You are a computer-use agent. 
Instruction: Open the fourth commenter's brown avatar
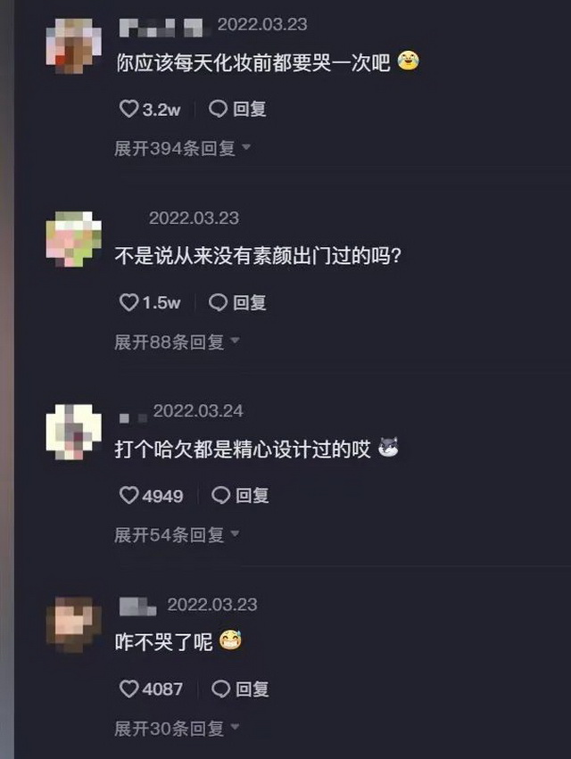point(74,625)
